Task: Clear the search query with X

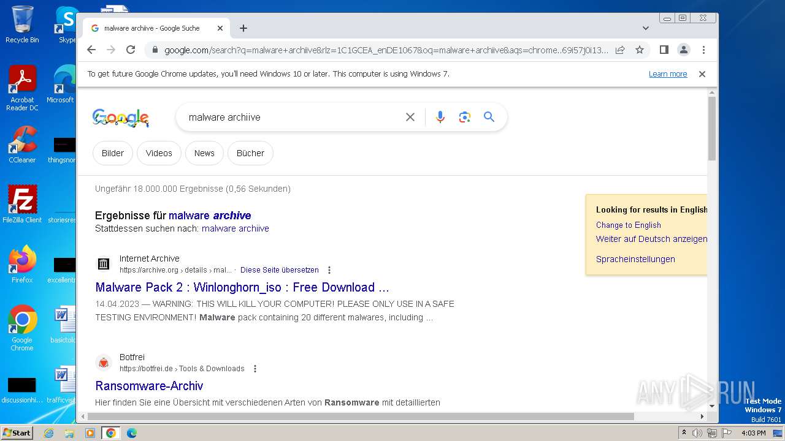Action: coord(410,117)
